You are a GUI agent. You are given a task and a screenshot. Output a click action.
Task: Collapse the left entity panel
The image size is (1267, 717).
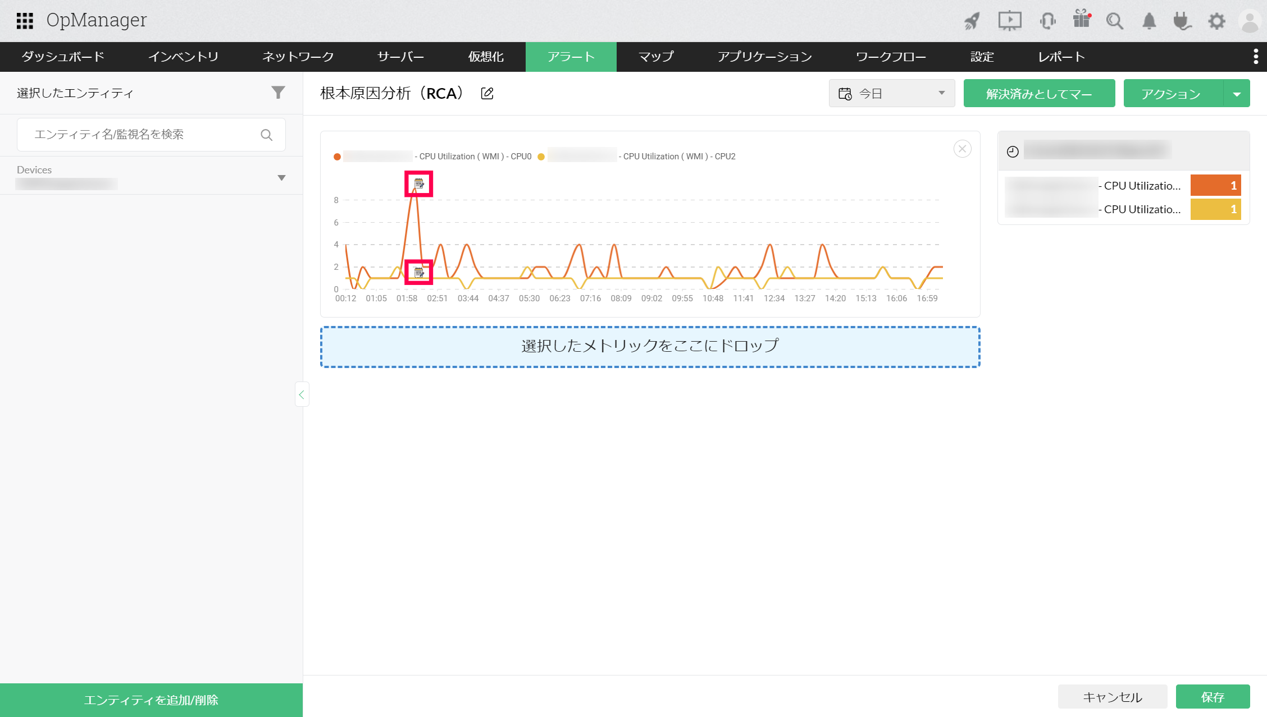pyautogui.click(x=302, y=394)
